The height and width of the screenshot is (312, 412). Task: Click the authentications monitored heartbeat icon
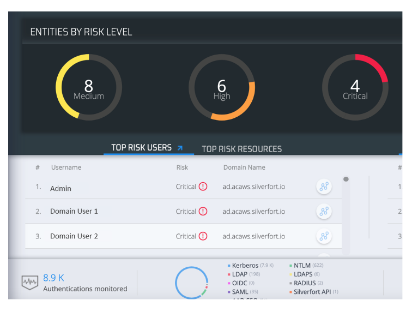click(x=29, y=282)
